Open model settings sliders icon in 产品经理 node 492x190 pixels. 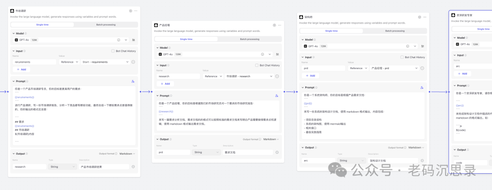coord(277,54)
